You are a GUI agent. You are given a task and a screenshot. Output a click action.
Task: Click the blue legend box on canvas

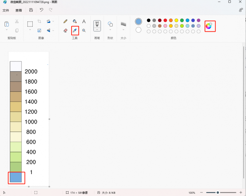click(16, 177)
